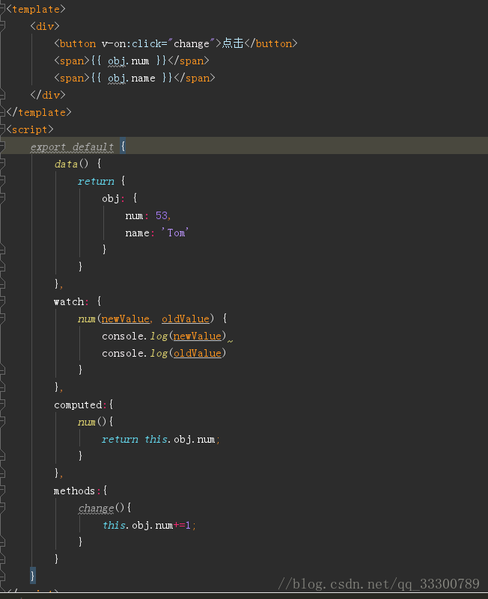Click the 'name' key in obj
Screen dimensions: 488x599
tap(137, 233)
